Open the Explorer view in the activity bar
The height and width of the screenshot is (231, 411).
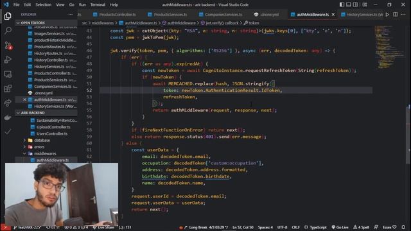tap(8, 16)
